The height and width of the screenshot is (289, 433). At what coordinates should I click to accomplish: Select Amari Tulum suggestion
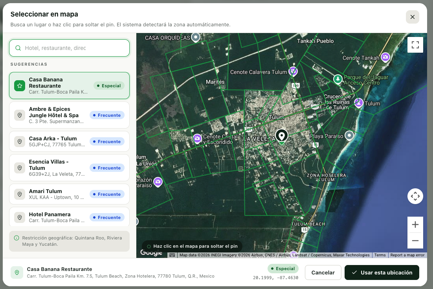(x=69, y=194)
